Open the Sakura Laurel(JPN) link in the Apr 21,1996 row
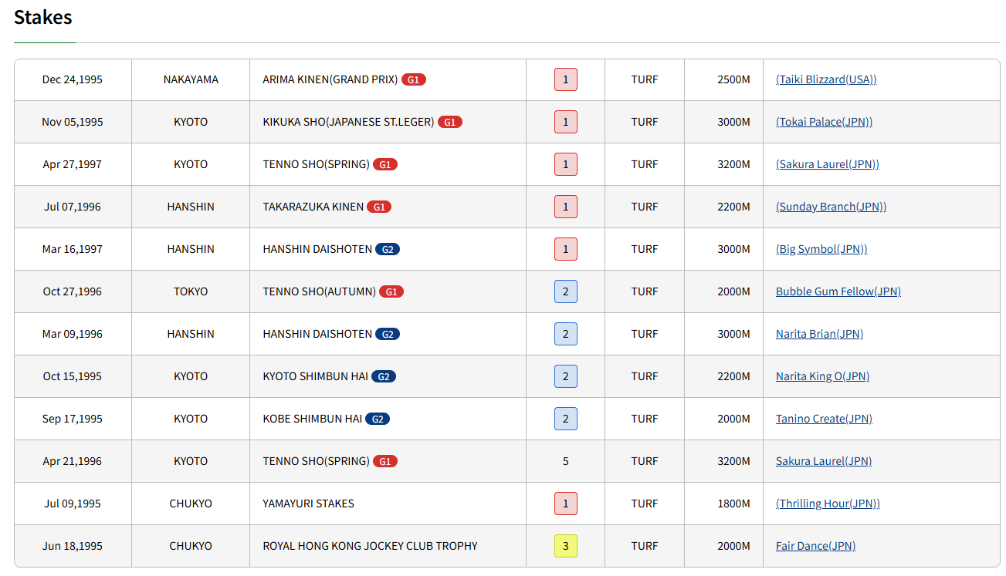Screen dimensions: 1006x576 [824, 461]
